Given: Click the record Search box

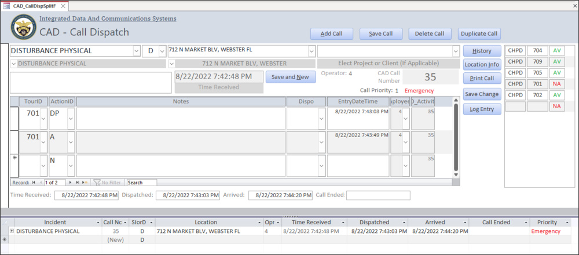Looking at the screenshot, I should (x=141, y=182).
